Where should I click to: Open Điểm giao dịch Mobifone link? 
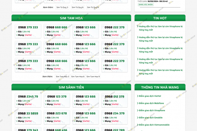(151, 103)
